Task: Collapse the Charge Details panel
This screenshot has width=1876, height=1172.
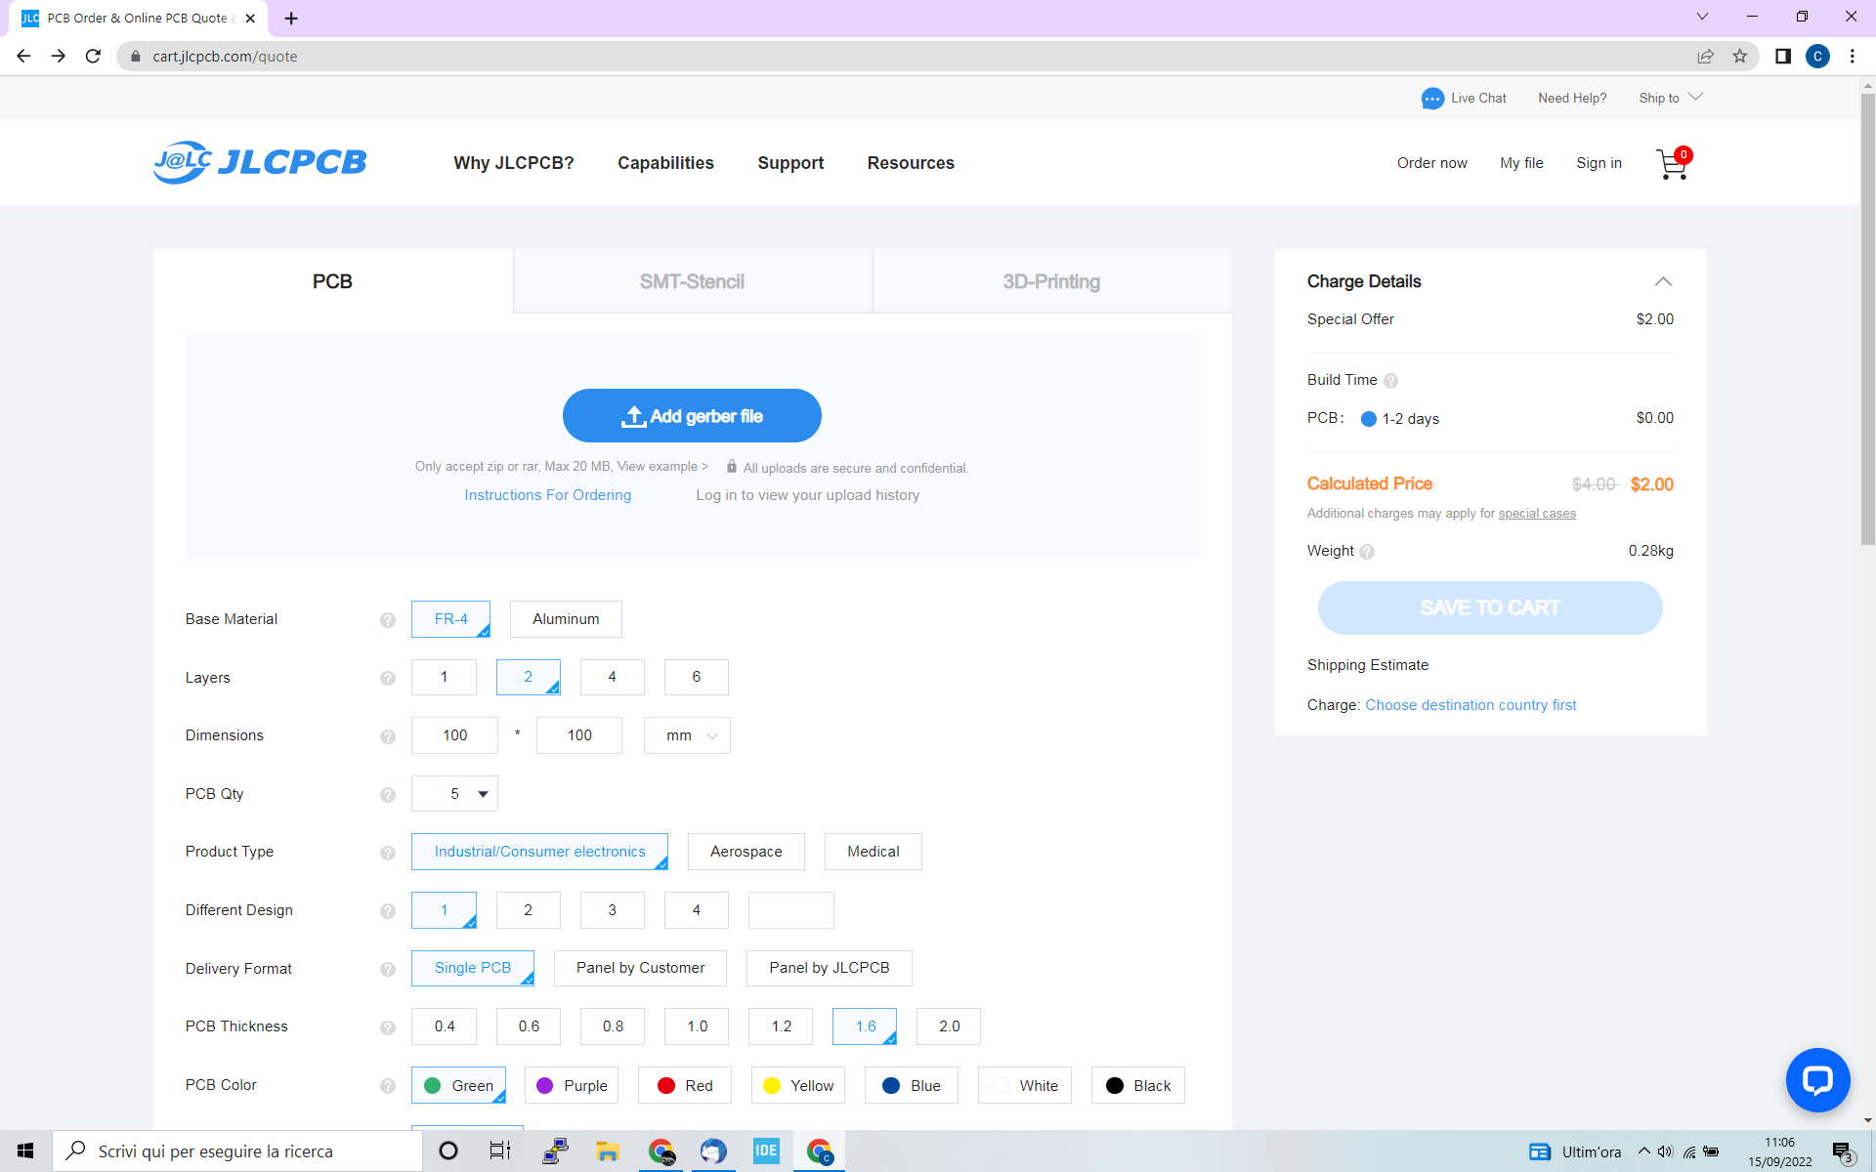Action: (x=1662, y=281)
